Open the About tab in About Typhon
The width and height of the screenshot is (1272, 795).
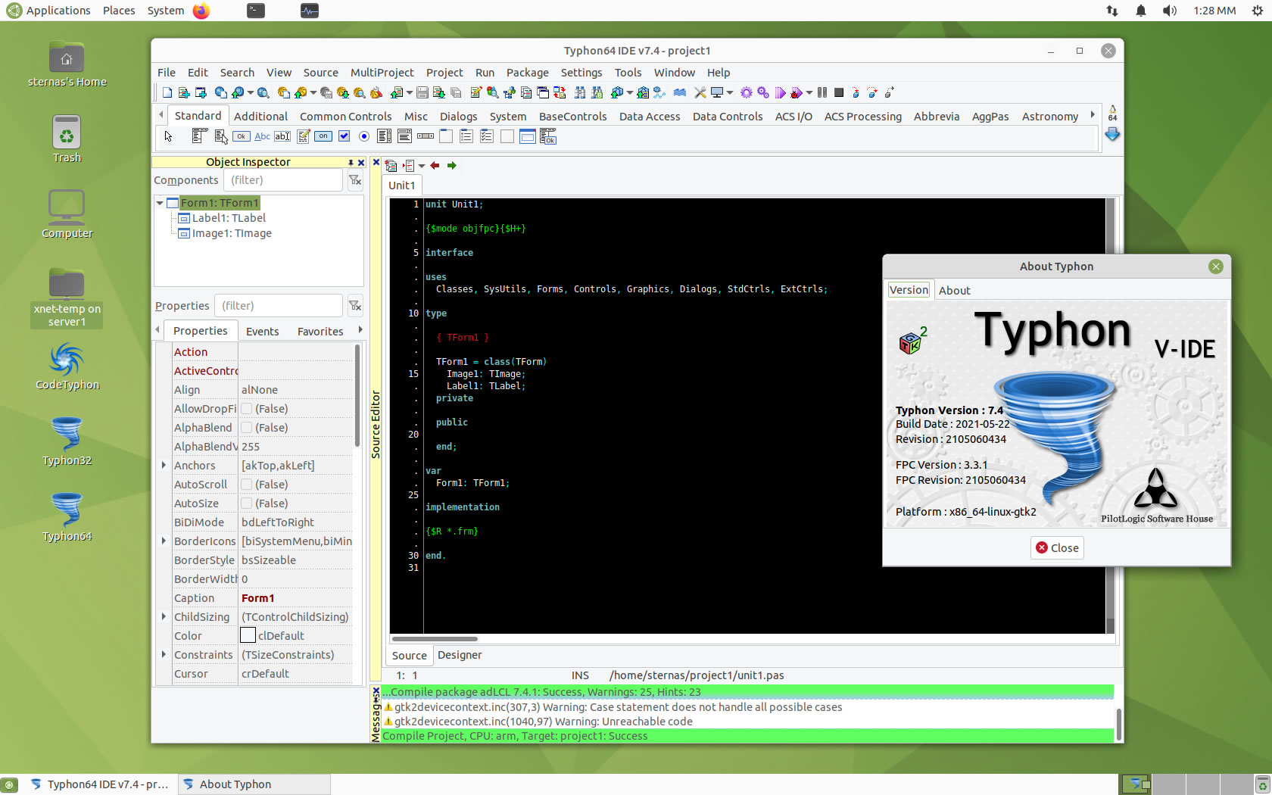click(954, 291)
